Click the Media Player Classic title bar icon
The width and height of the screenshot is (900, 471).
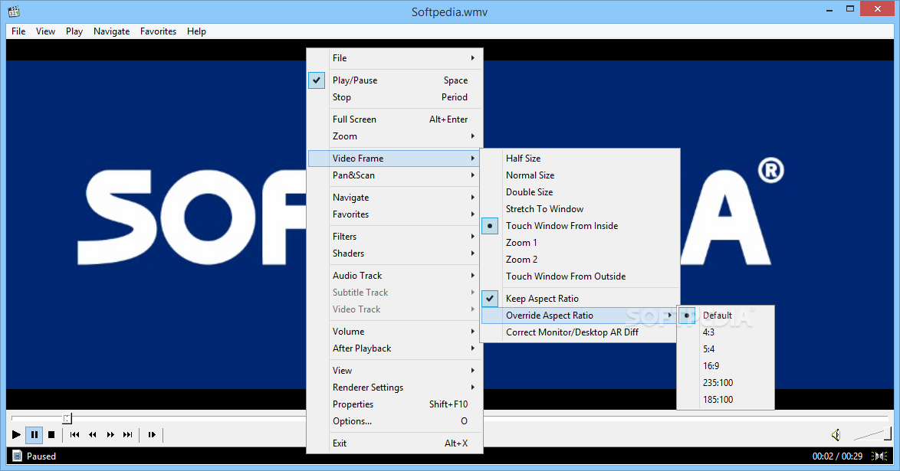tap(14, 11)
